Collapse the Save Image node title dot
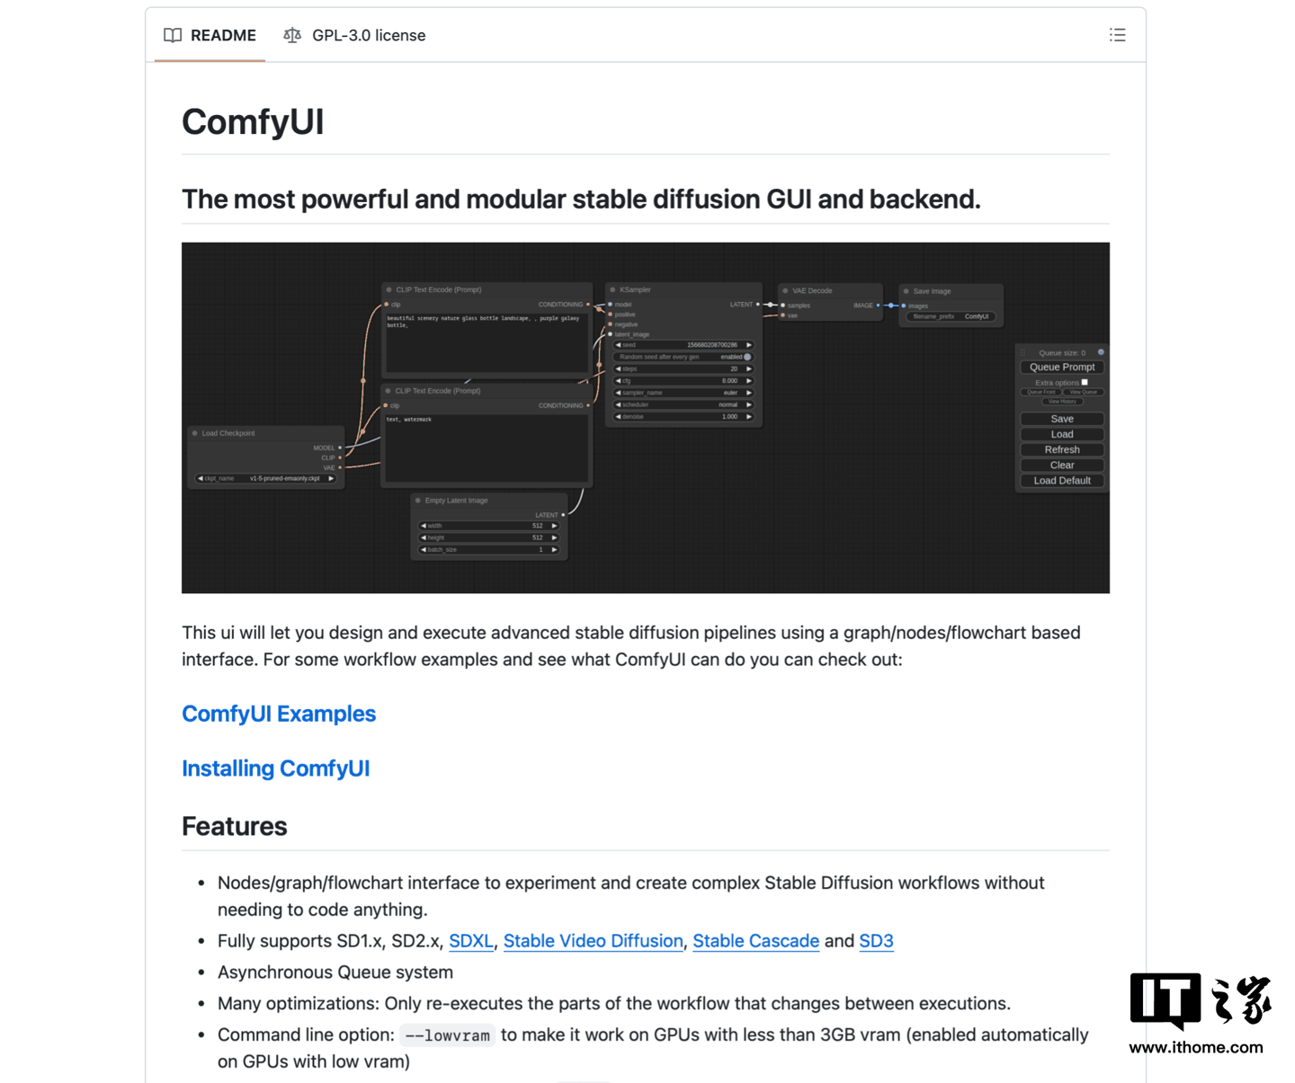Viewport: 1295px width, 1083px height. pyautogui.click(x=906, y=291)
